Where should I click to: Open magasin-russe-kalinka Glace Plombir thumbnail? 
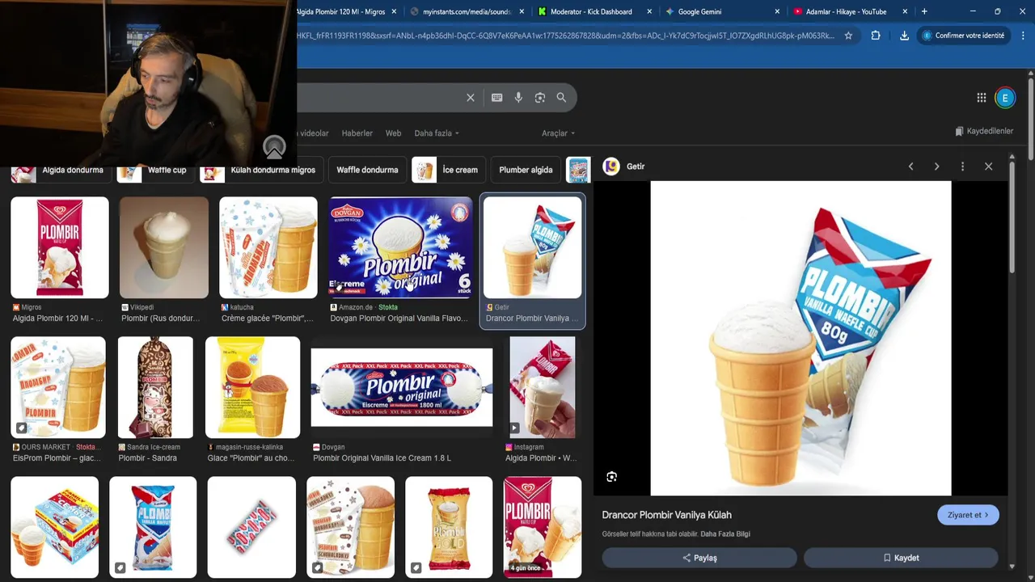(253, 387)
